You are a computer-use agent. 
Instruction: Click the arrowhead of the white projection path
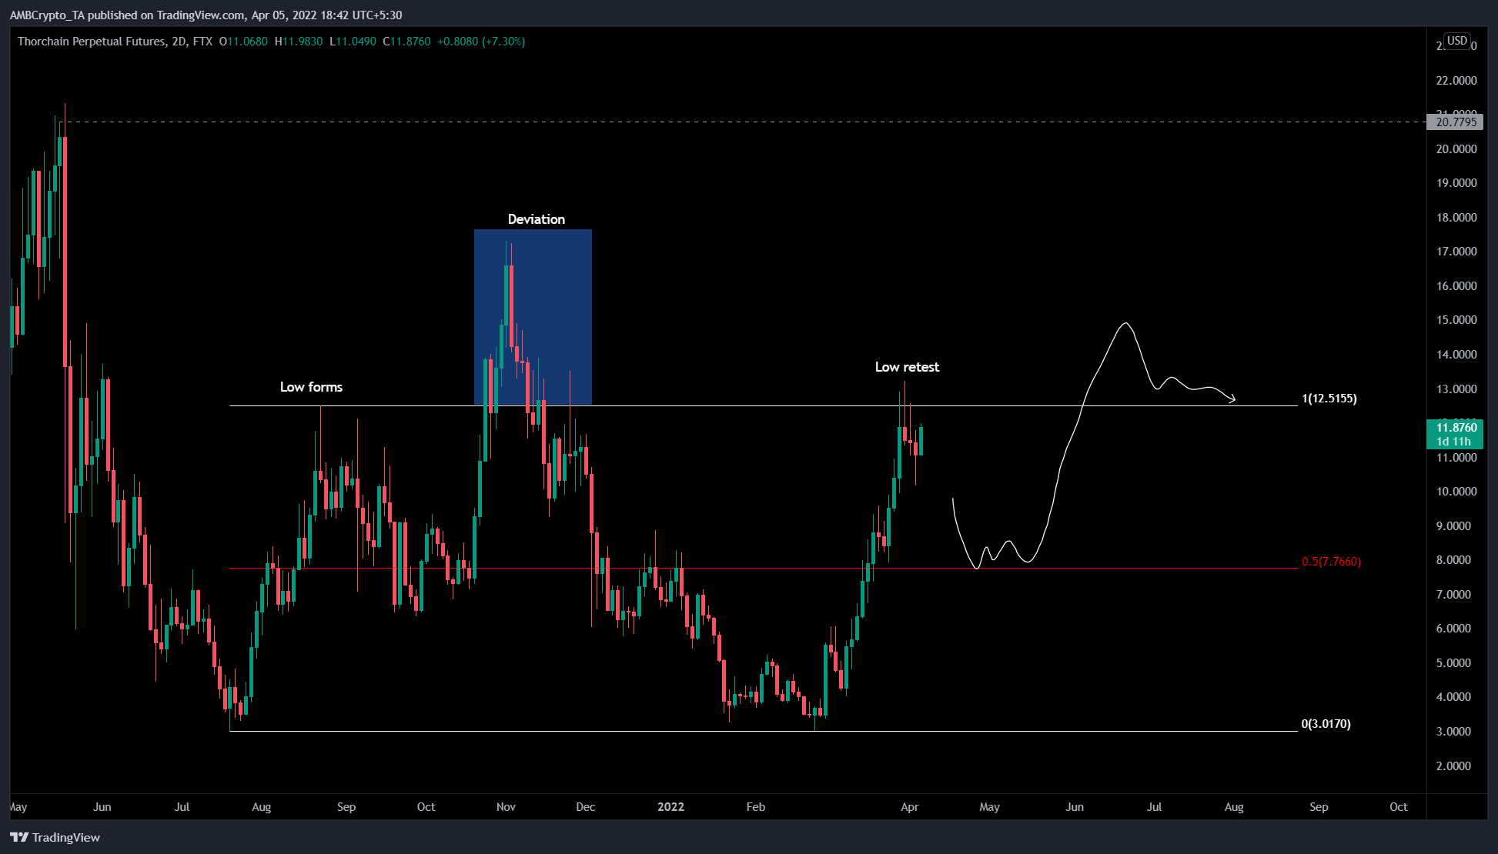1232,399
